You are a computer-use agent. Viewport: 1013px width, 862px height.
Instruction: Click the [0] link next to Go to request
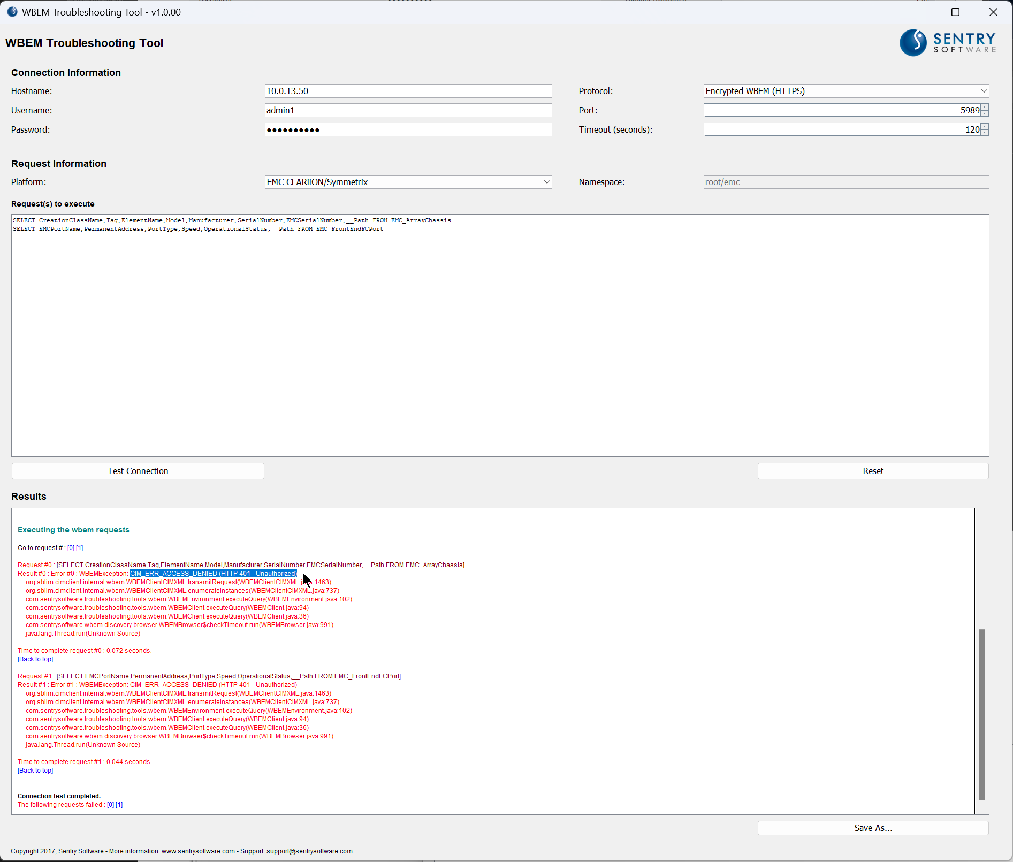[70, 547]
